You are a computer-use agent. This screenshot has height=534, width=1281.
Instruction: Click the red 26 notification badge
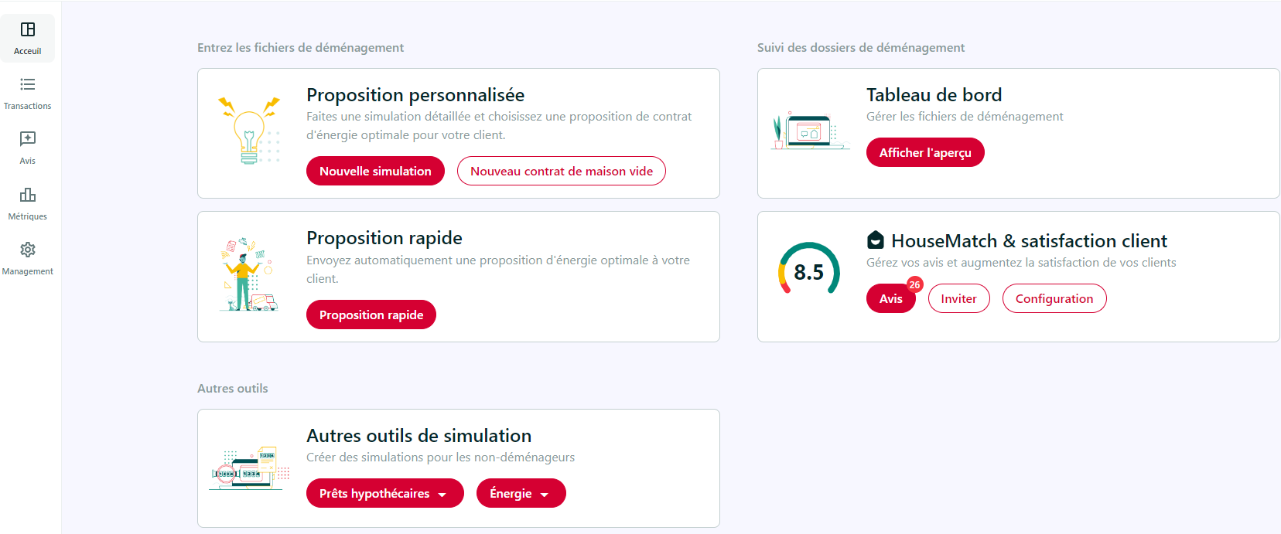pos(914,284)
